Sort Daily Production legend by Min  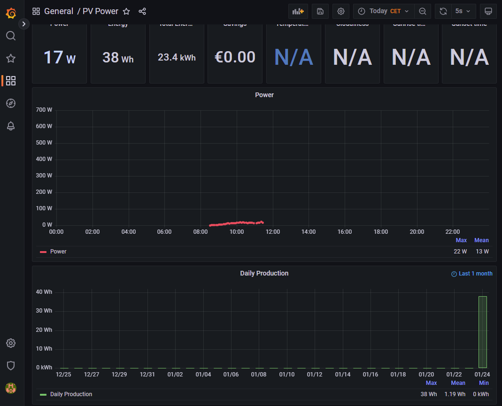point(484,383)
